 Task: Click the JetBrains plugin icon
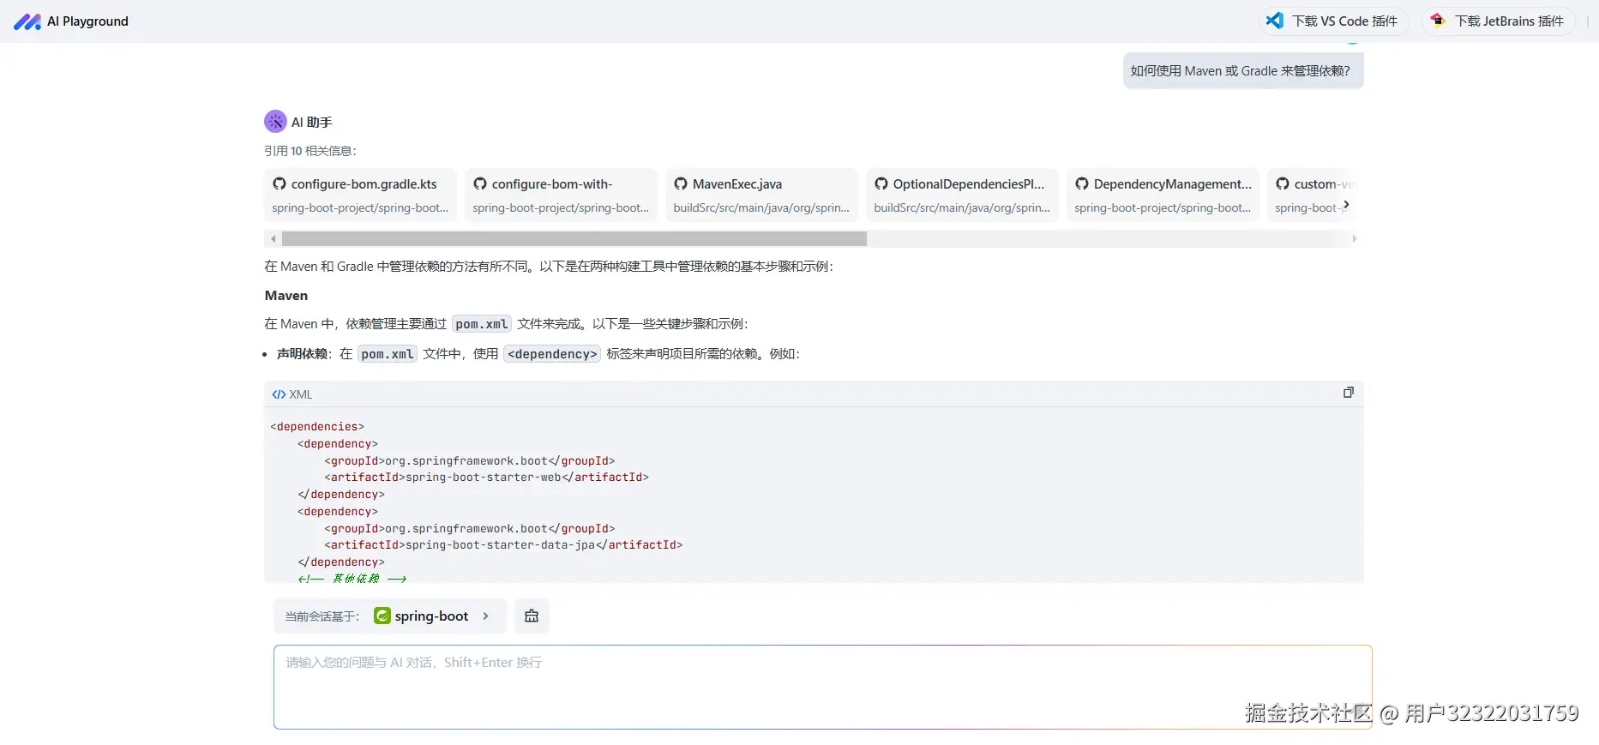[x=1438, y=21]
